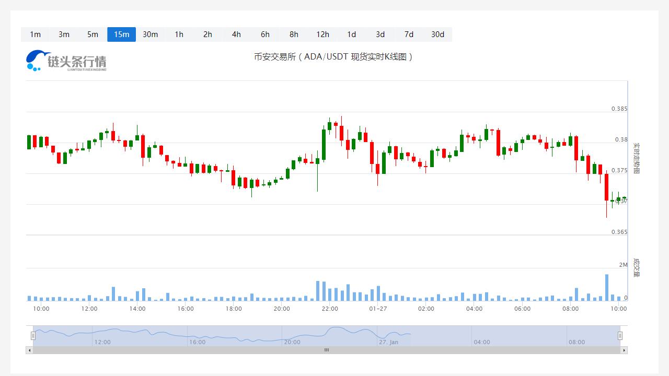Click the navigator's 27. Jan label
Image resolution: width=669 pixels, height=376 pixels.
click(388, 342)
